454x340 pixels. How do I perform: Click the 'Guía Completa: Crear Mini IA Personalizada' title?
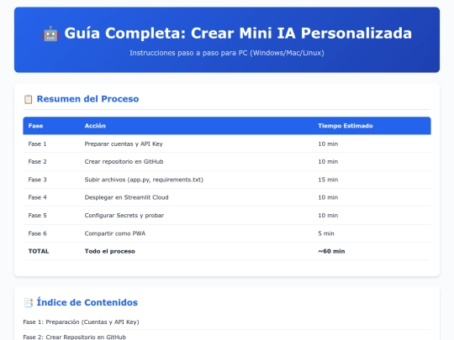(238, 34)
